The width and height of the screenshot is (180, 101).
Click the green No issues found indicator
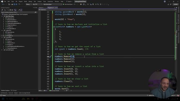click(54, 91)
